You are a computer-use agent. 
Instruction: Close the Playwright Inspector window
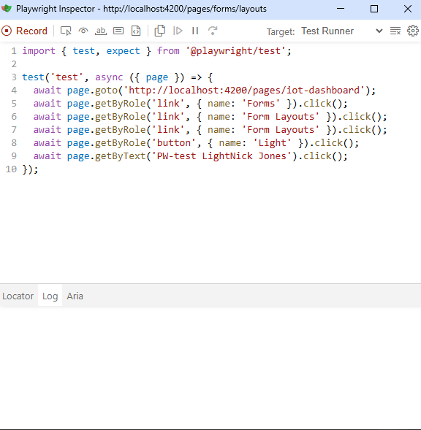408,9
